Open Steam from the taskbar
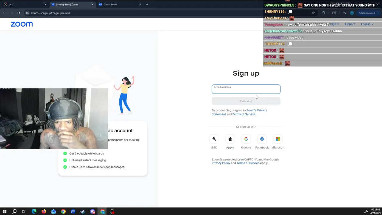 click(83, 211)
